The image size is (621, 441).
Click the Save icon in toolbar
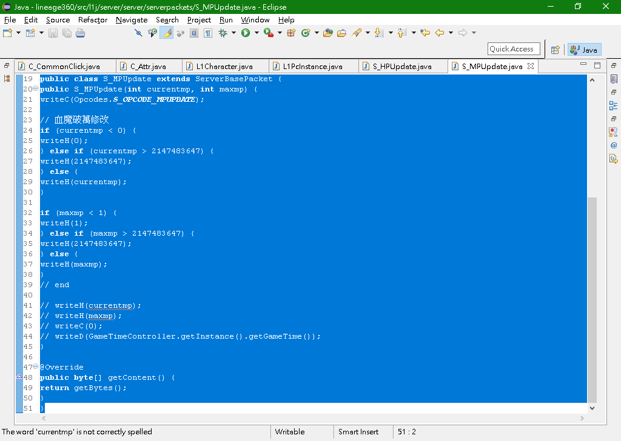pos(53,33)
